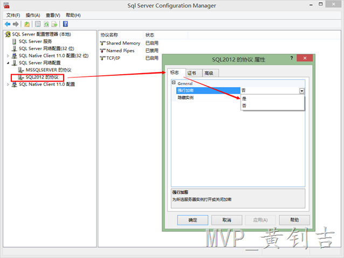Click the Shared Memory protocol icon
344x258 pixels.
[x=102, y=43]
